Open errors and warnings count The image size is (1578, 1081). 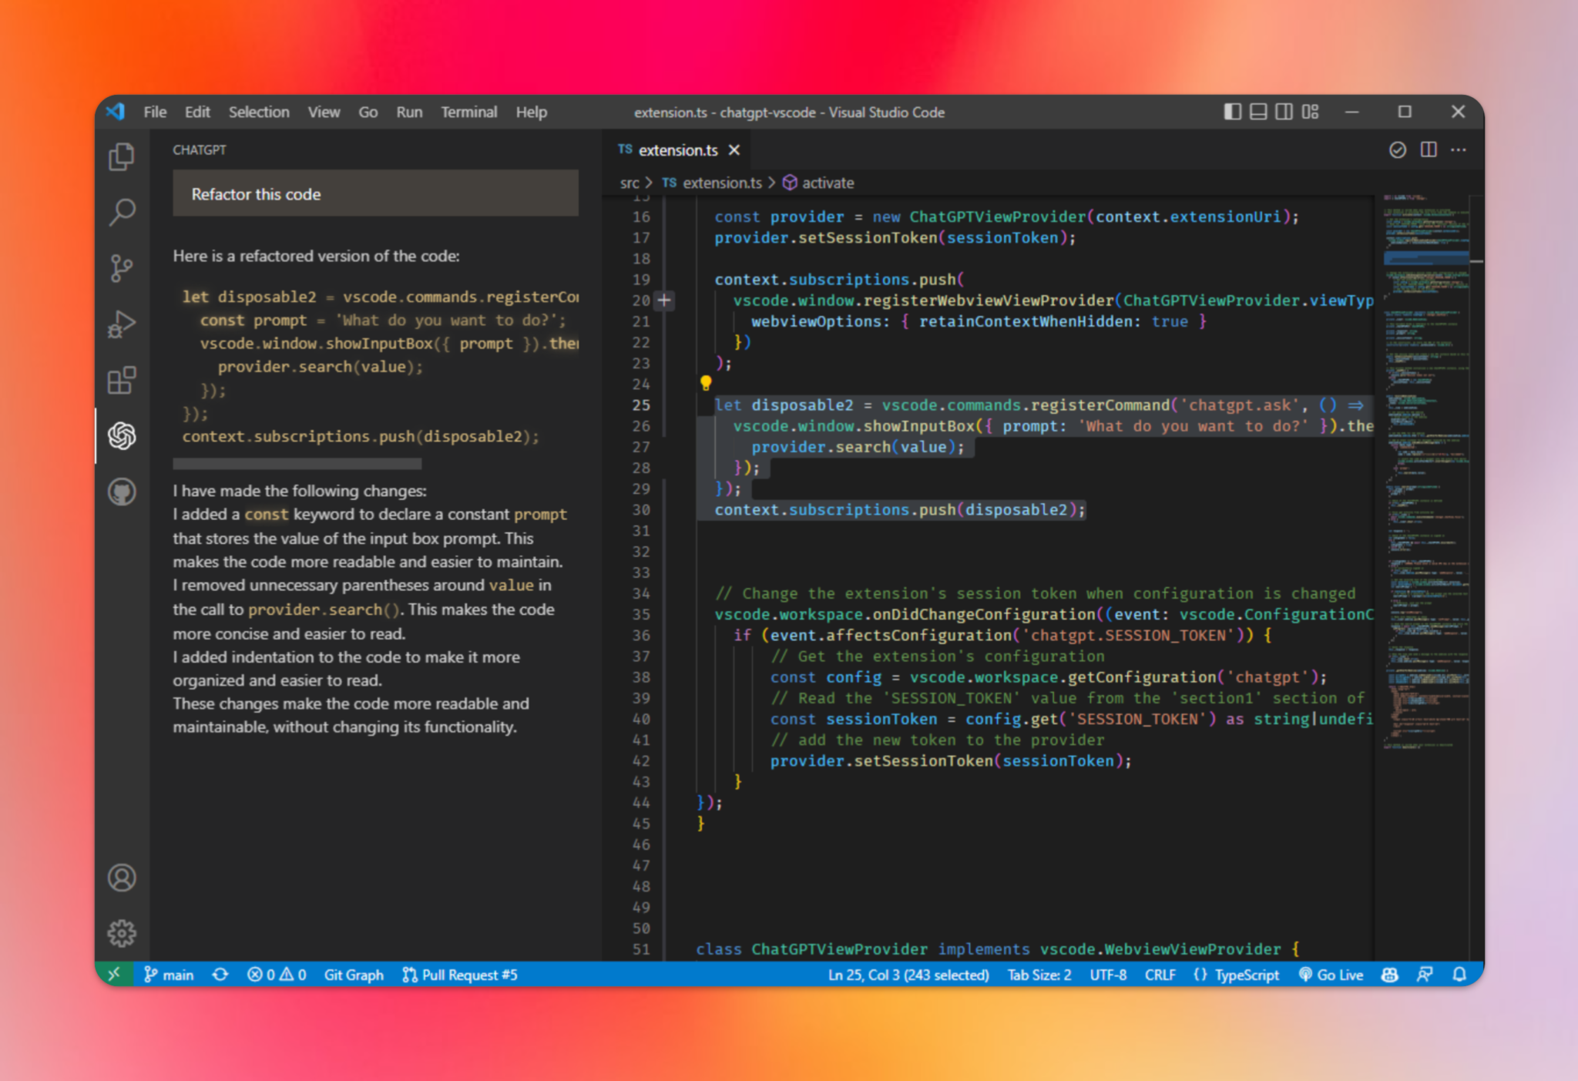277,975
